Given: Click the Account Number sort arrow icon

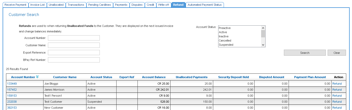Looking at the screenshot, I should [x=37, y=77].
